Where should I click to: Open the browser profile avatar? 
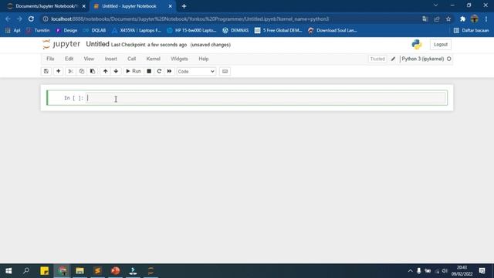click(x=475, y=19)
